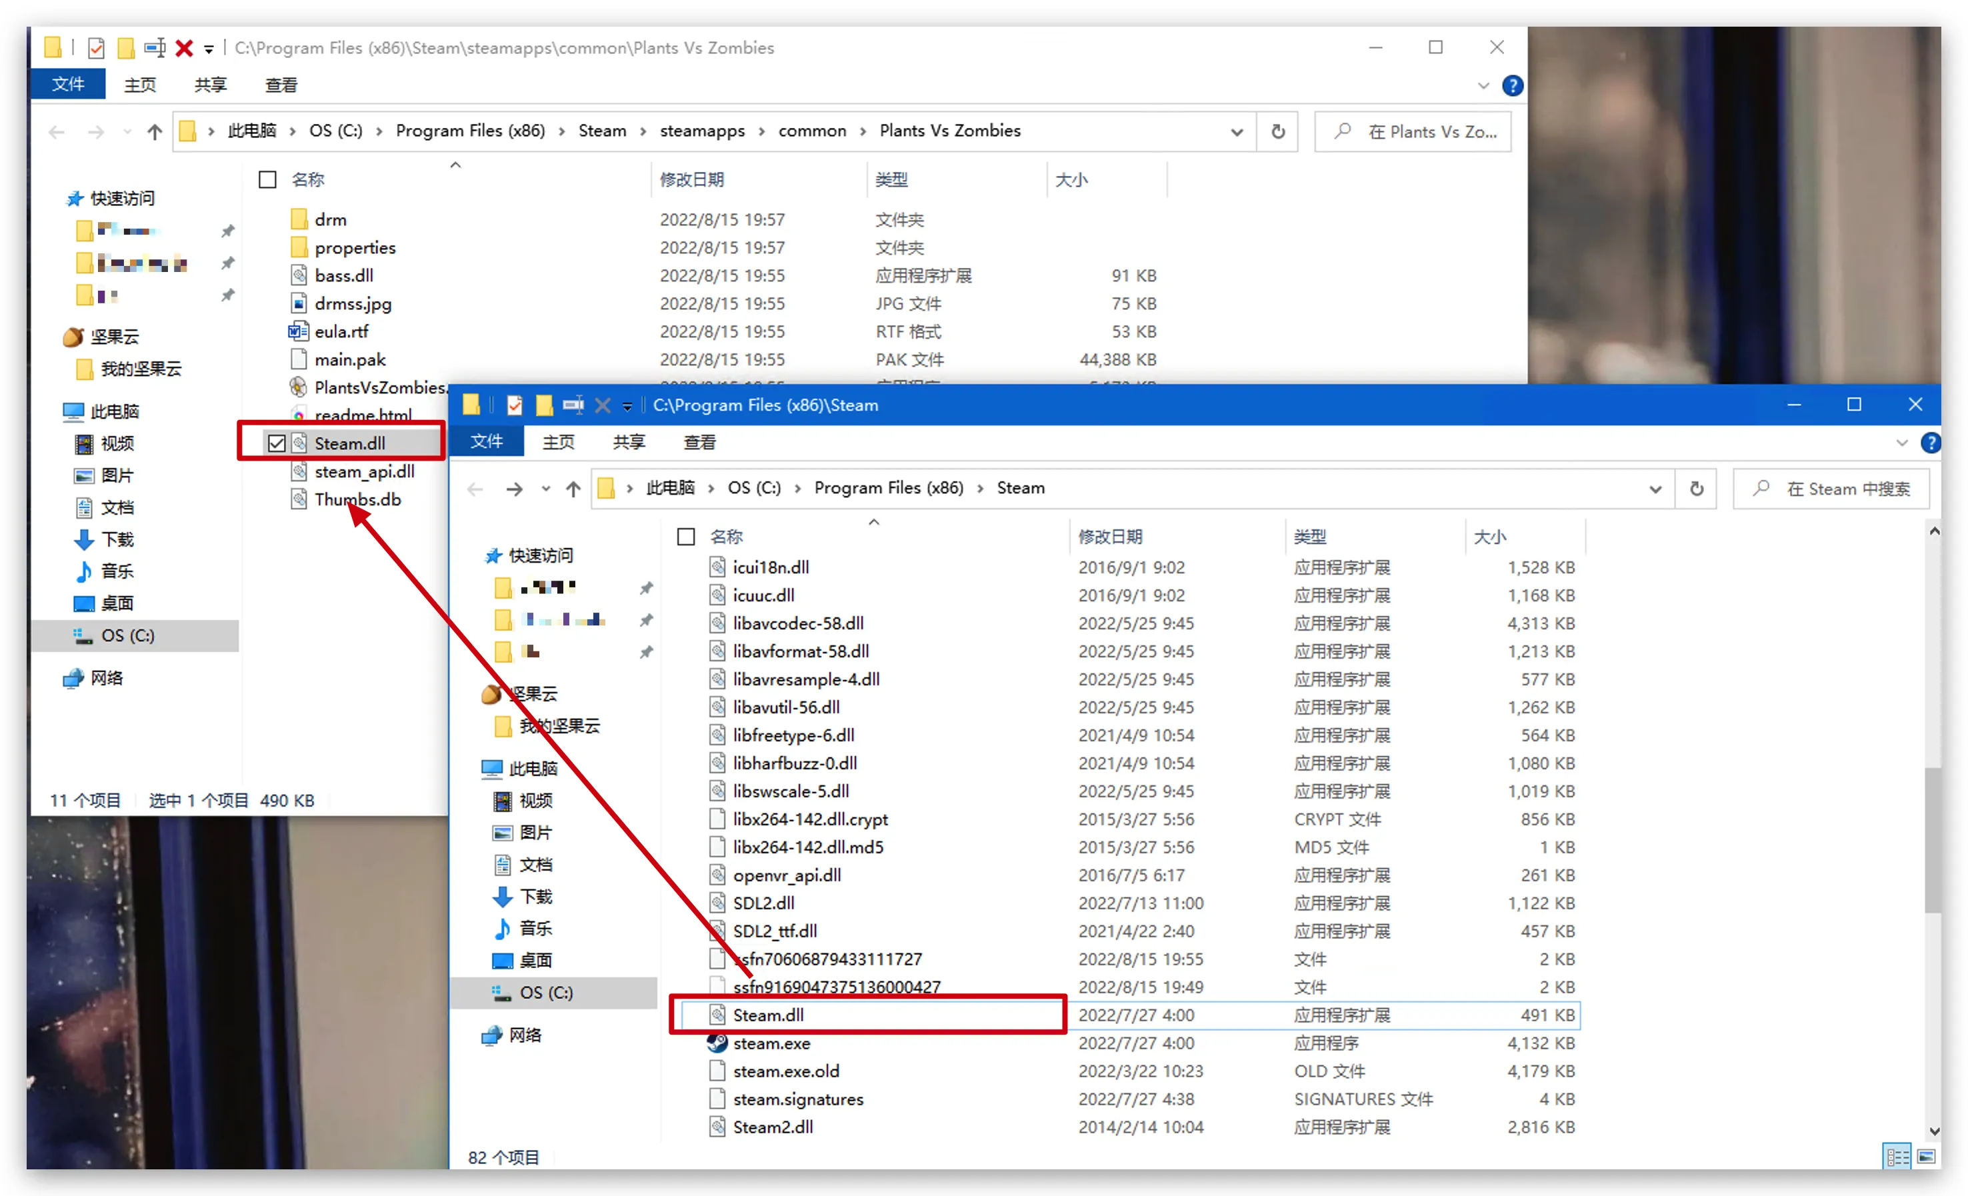1968x1196 pixels.
Task: Click the steam.exe application icon
Action: click(x=717, y=1043)
